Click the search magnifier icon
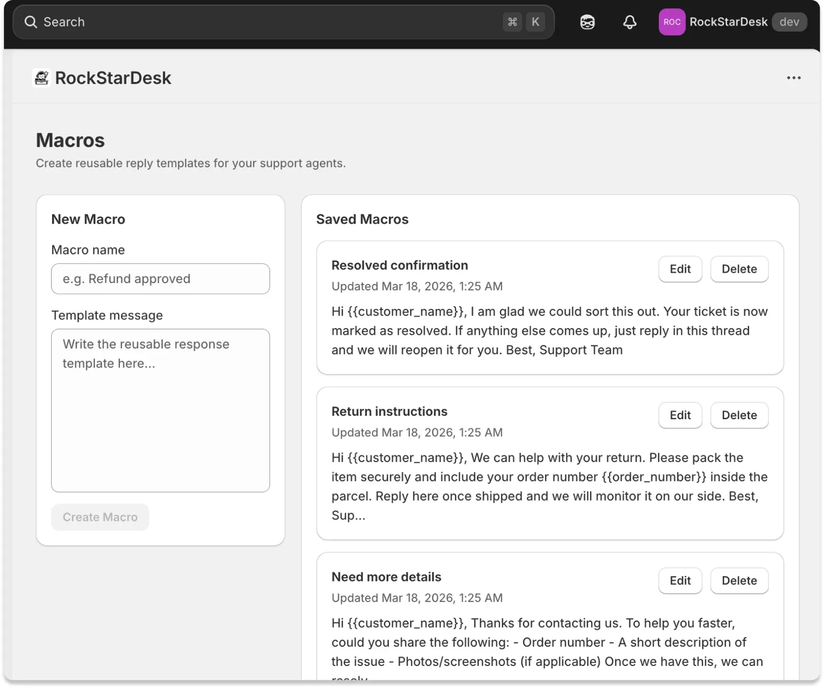This screenshot has height=688, width=824. (x=30, y=22)
